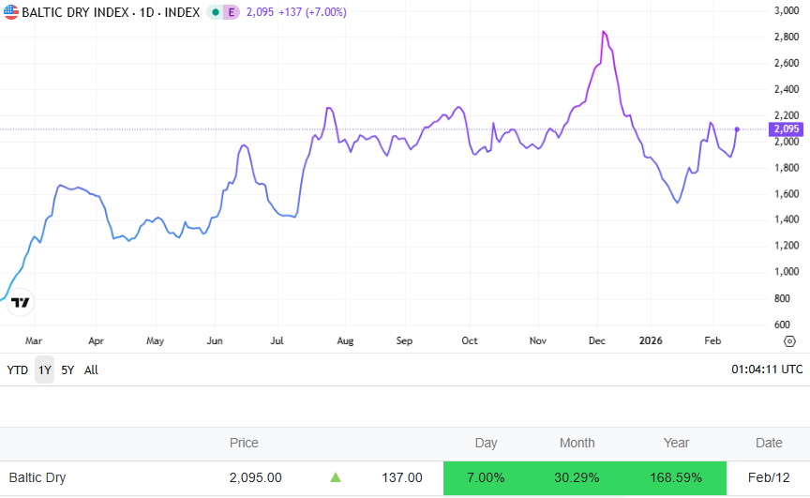The width and height of the screenshot is (810, 498).
Task: Click the Baltic Dry row link
Action: point(37,477)
